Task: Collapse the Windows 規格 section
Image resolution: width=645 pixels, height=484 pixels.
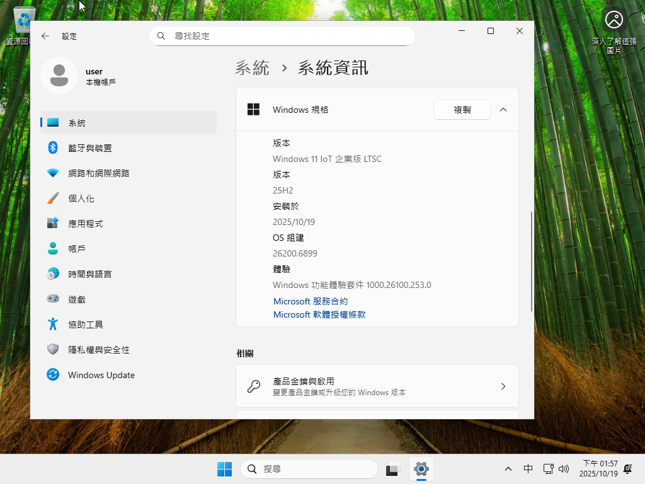Action: [503, 110]
